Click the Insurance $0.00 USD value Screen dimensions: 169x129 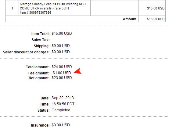[61, 125]
